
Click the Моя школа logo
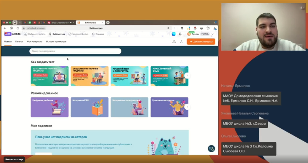tap(12, 34)
